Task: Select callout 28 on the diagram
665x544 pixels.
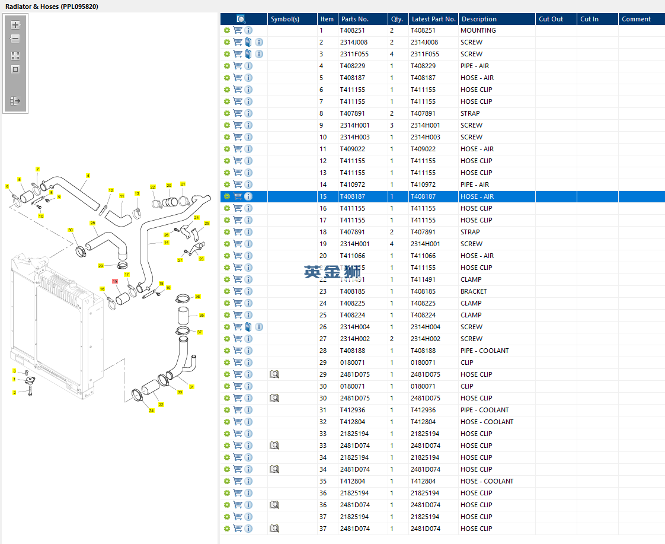Action: 92,223
